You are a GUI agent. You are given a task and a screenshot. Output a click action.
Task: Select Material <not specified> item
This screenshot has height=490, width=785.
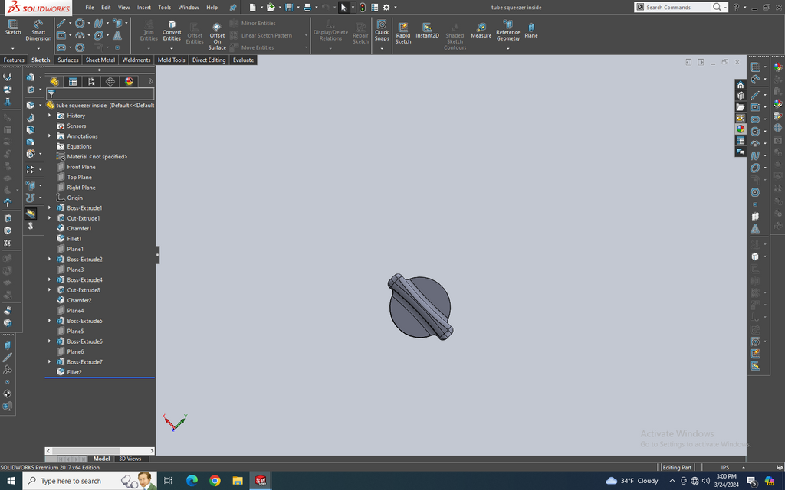[97, 156]
